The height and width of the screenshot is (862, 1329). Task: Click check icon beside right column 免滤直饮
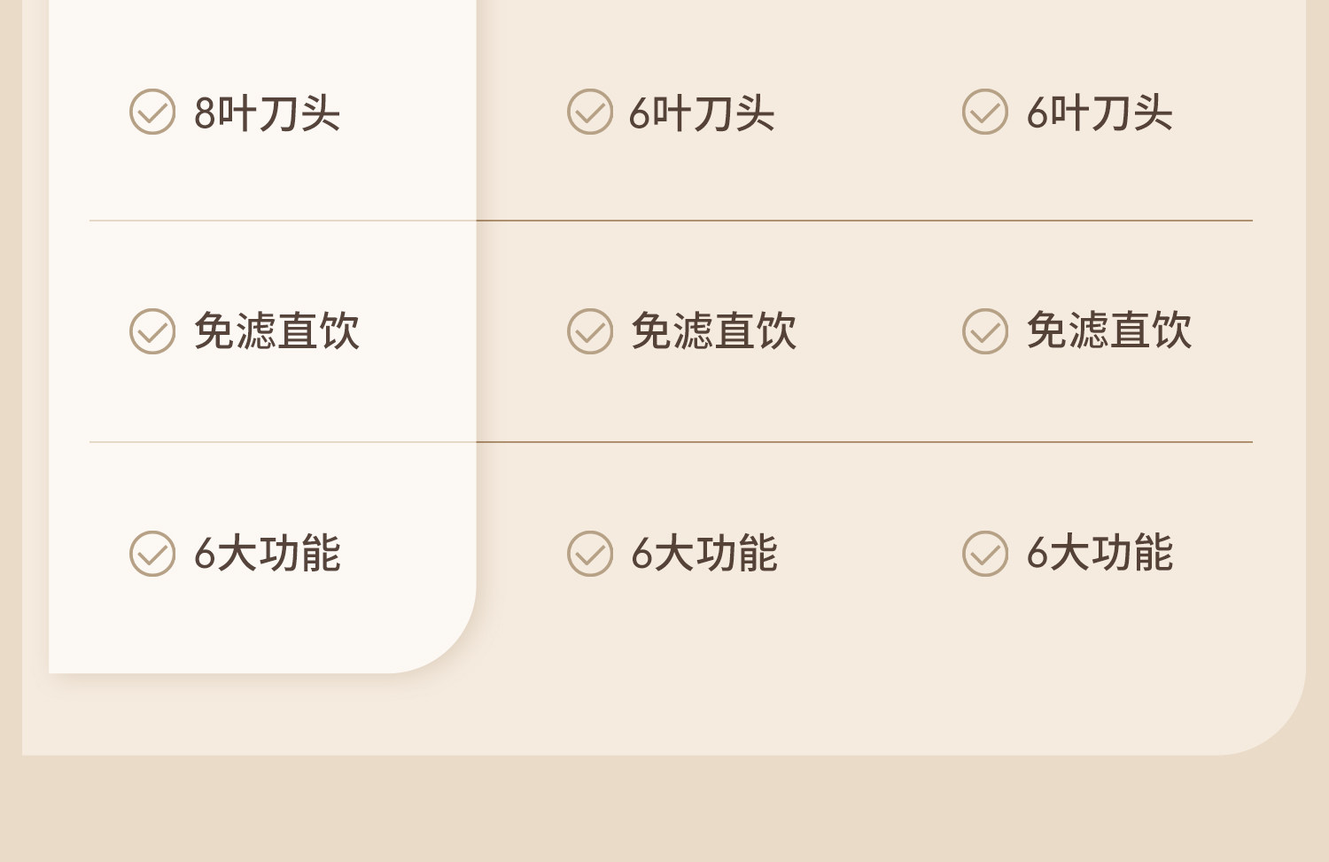click(985, 331)
